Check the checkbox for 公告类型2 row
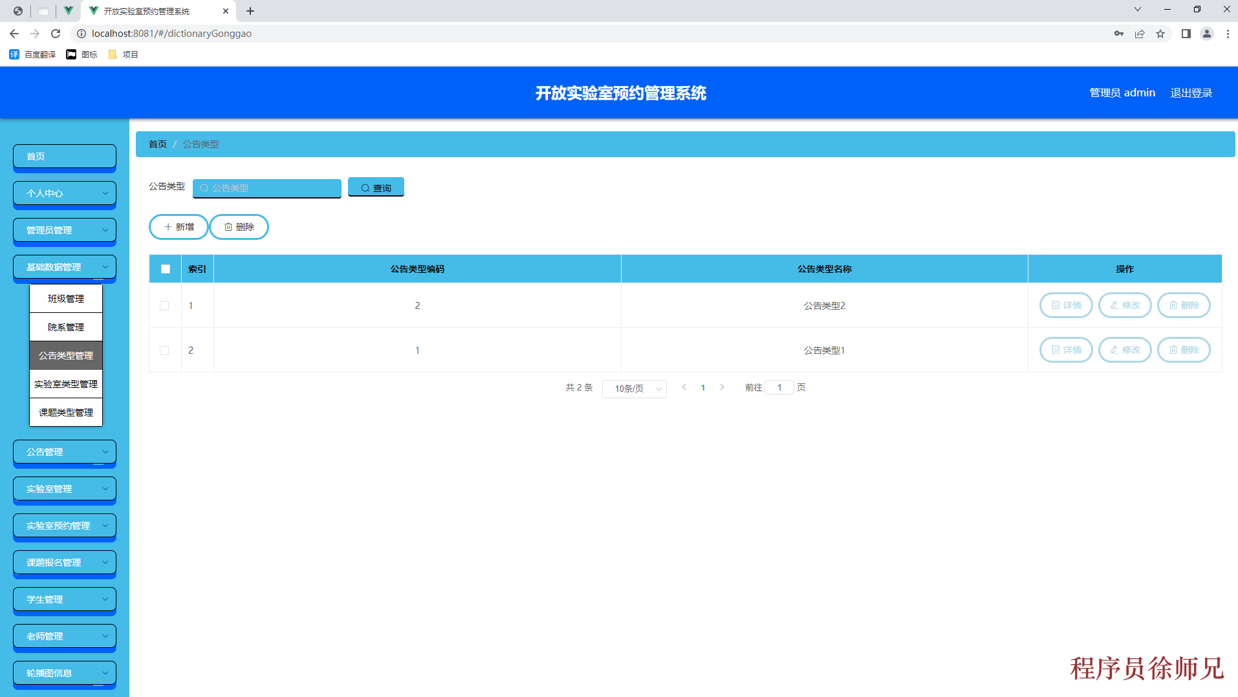Image resolution: width=1238 pixels, height=697 pixels. click(165, 305)
